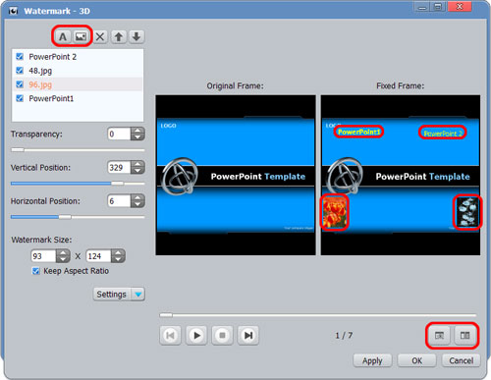Click the PowerPoint1 text watermark in Fixed Frame

click(x=358, y=132)
